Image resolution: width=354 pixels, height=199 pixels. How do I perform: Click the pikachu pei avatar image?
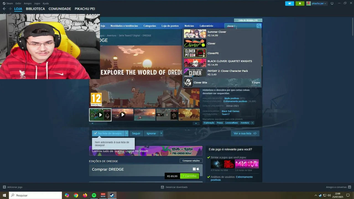coord(308,4)
